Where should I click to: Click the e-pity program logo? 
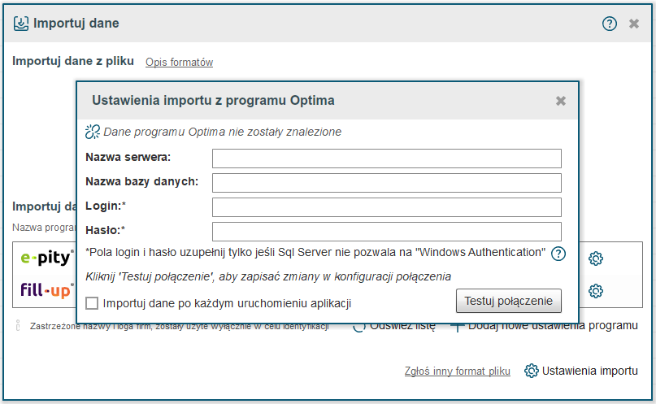point(47,258)
